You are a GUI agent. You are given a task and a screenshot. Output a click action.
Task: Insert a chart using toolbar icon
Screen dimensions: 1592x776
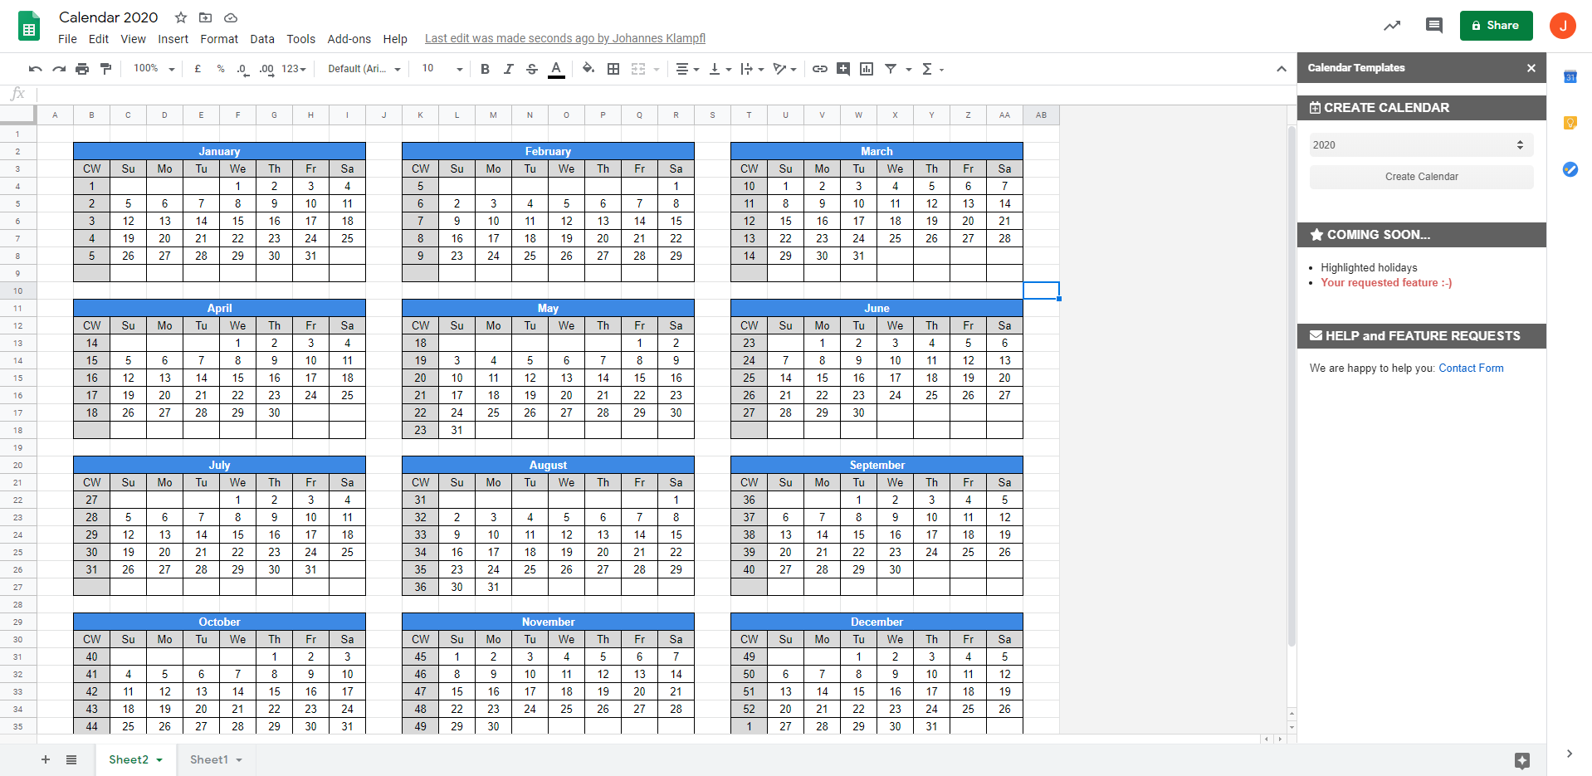point(867,69)
